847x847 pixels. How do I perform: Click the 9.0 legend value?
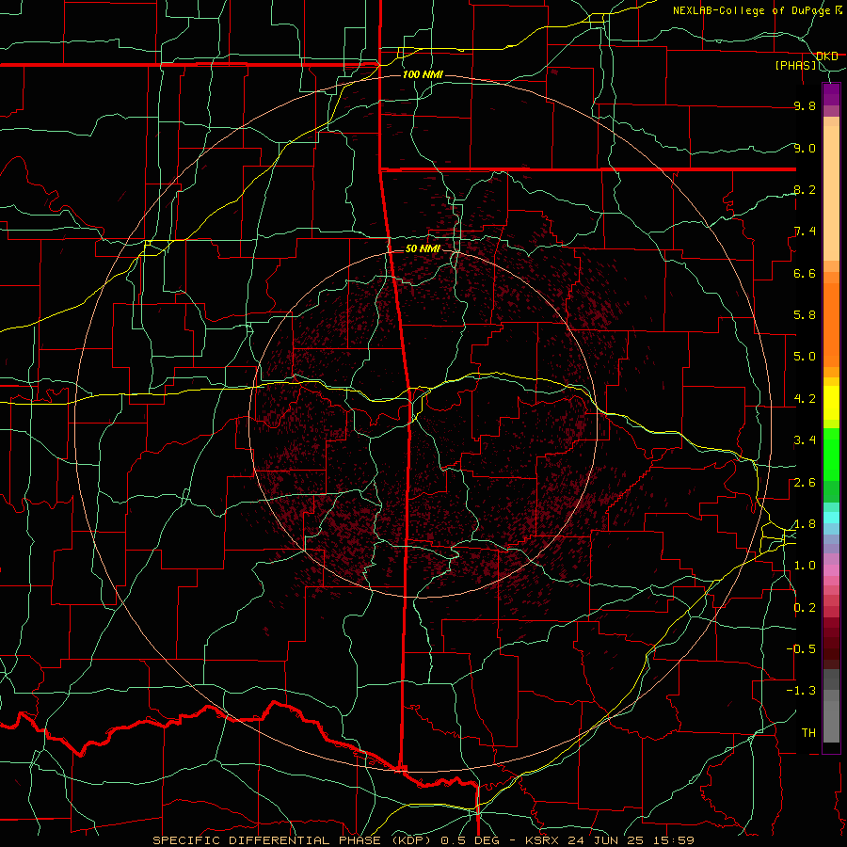point(805,148)
